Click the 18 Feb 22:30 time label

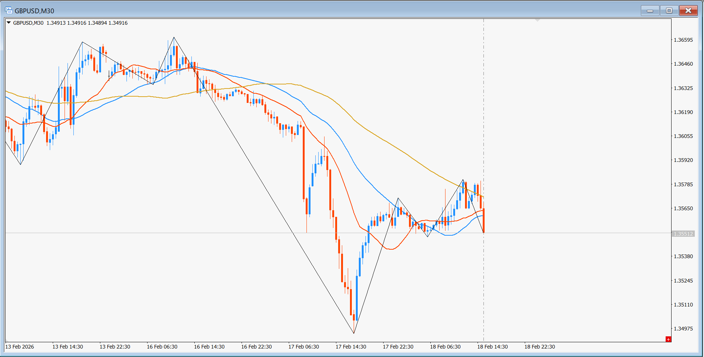coord(540,347)
